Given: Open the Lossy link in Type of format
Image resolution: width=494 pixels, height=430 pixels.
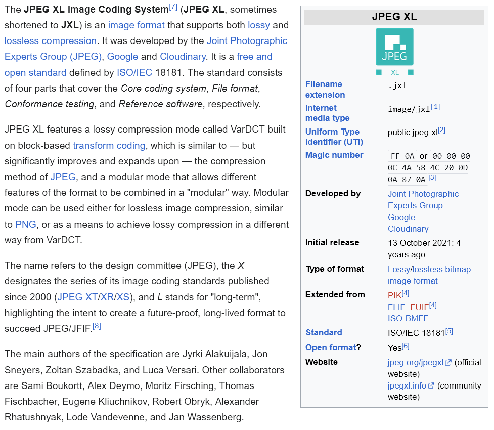Looking at the screenshot, I should [x=399, y=269].
